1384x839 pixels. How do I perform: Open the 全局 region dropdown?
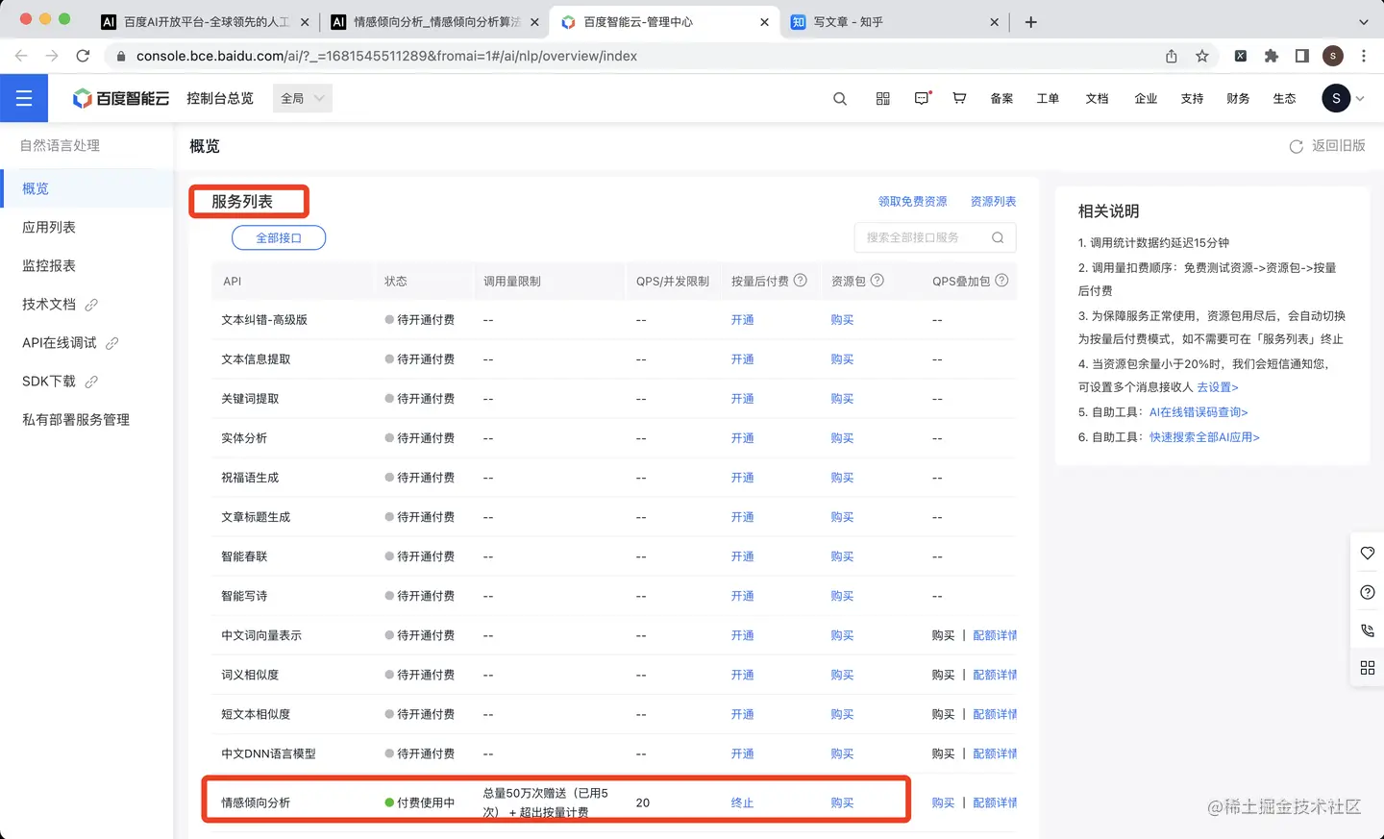pos(302,97)
